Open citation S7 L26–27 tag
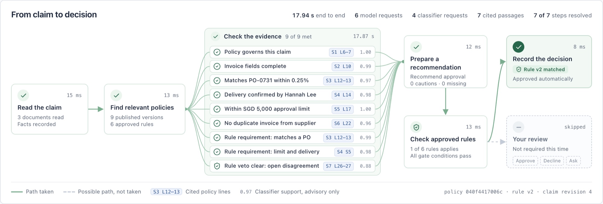603x204 pixels. pos(338,166)
